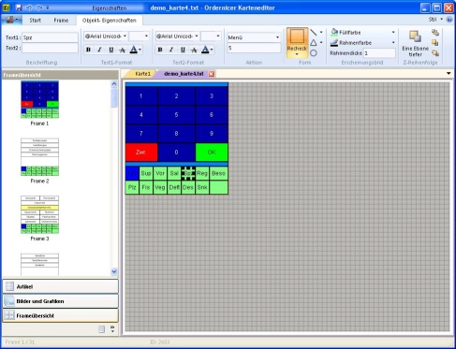Open the Menü action dropdown
The width and height of the screenshot is (456, 349).
(277, 37)
